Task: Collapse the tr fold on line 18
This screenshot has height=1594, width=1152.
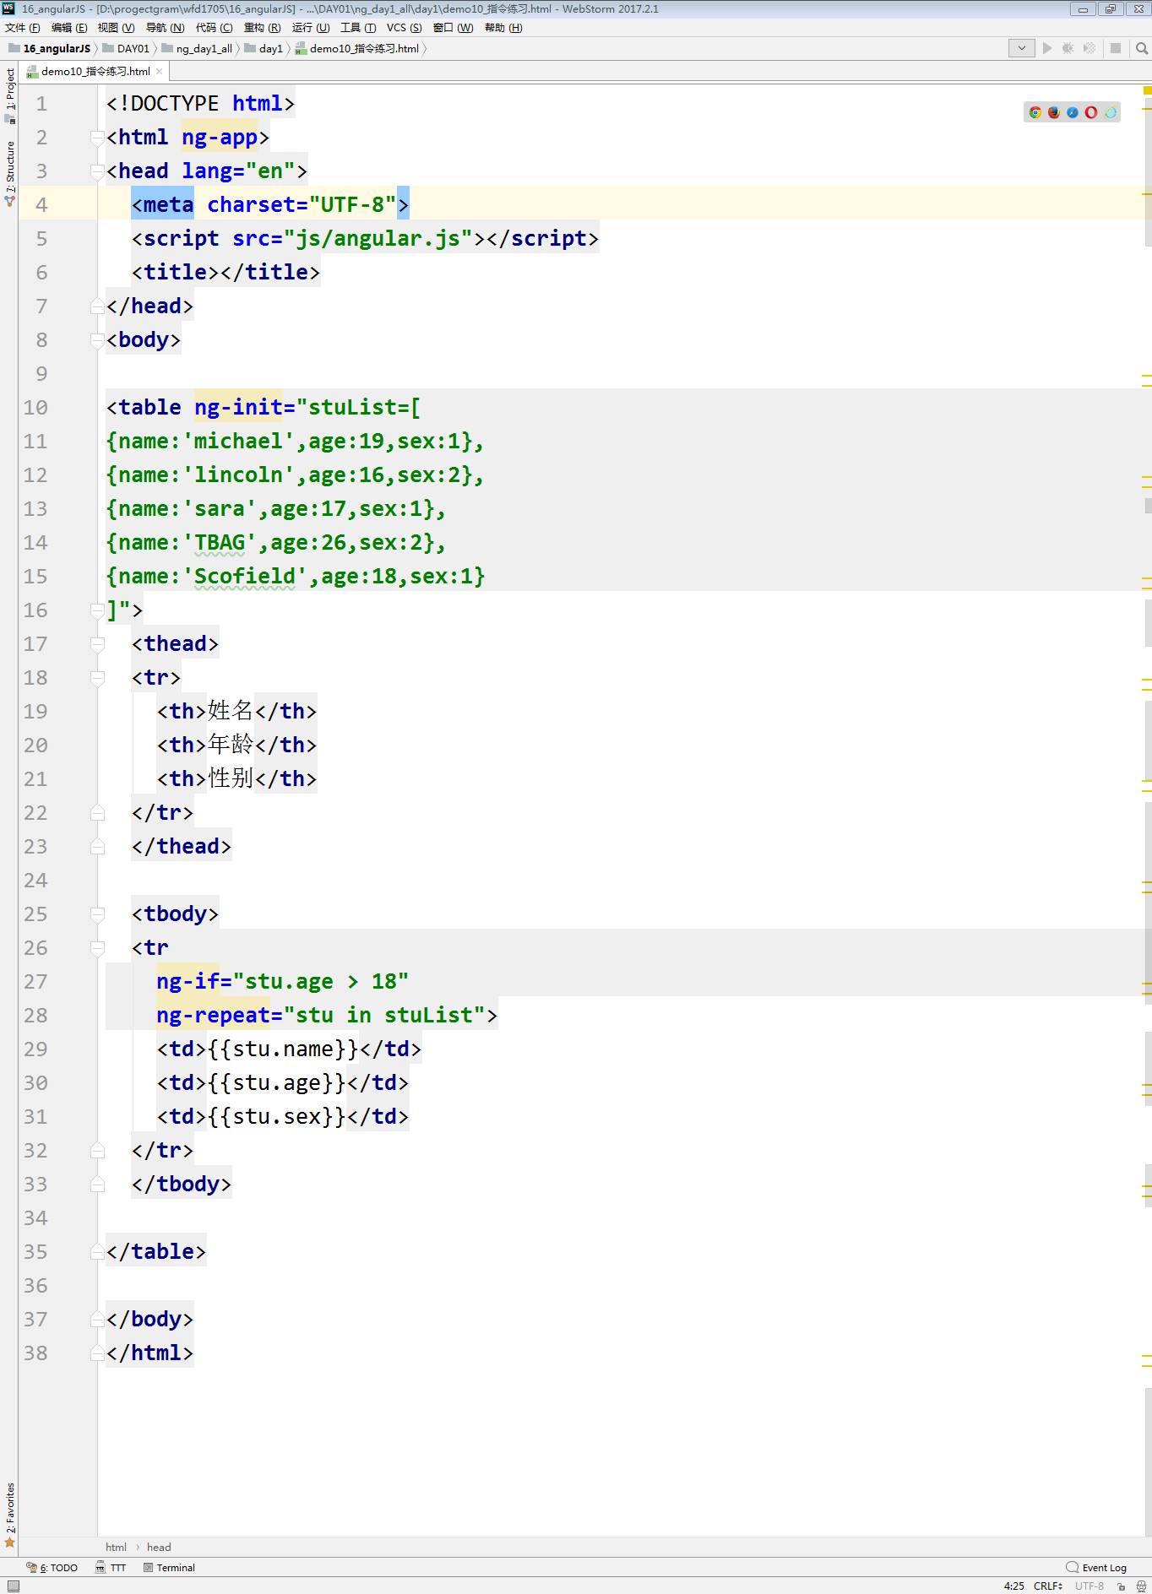Action: [97, 678]
